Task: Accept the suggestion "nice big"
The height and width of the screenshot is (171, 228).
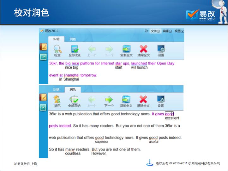Action: [x=72, y=67]
